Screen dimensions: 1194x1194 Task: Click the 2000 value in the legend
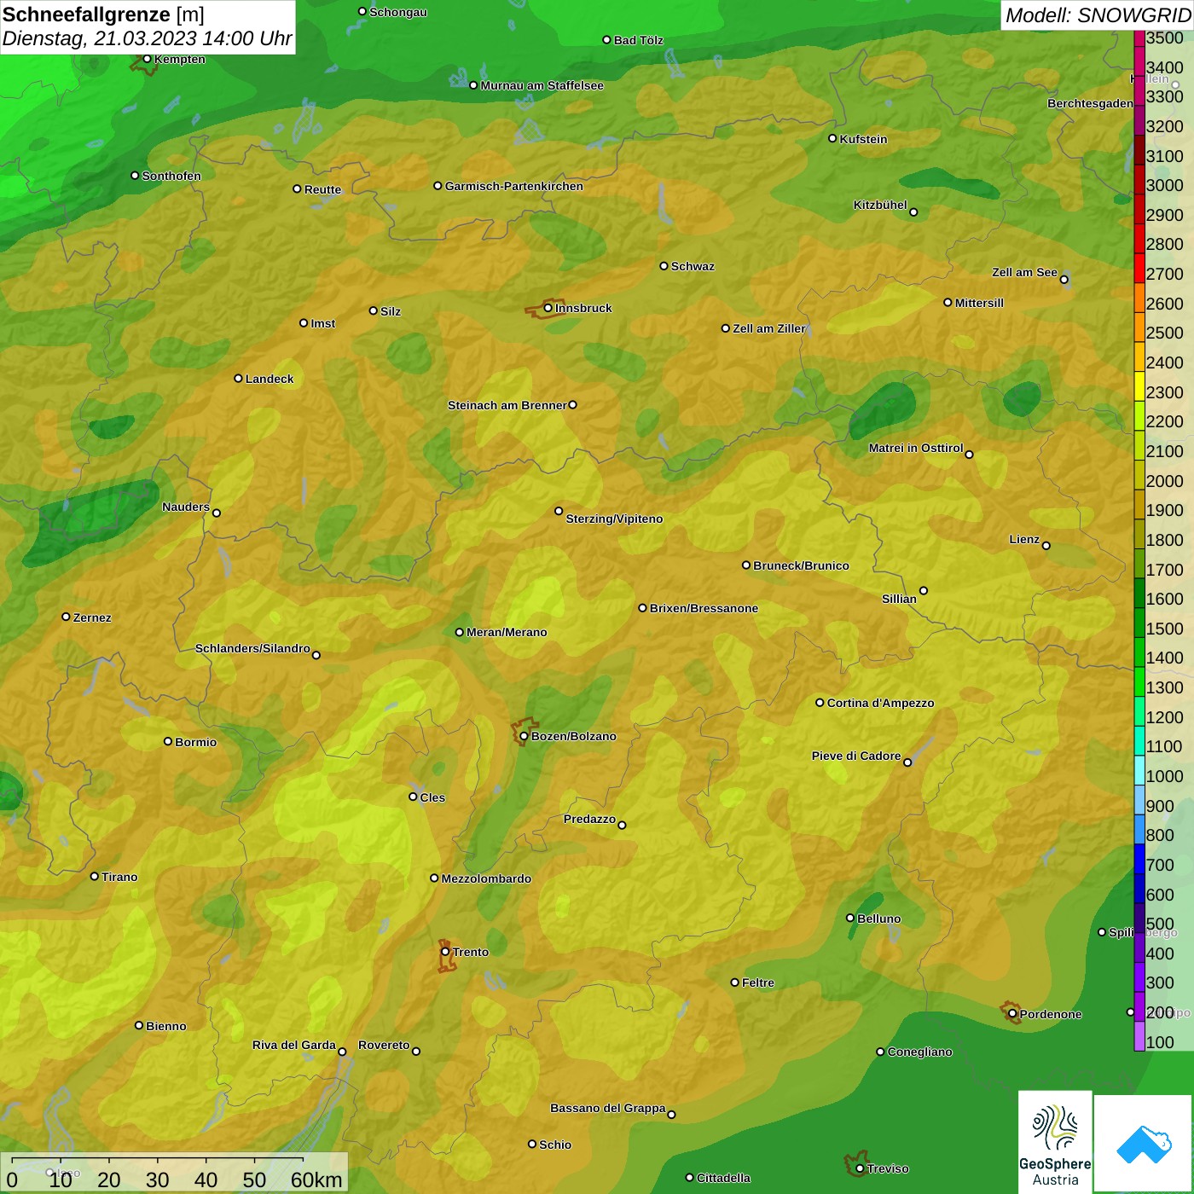[x=1164, y=481]
